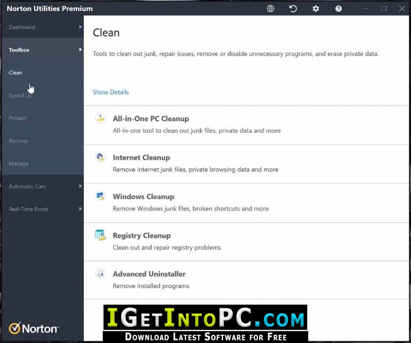Open help via question mark icon
Viewport: 411px width, 343px height.
339,9
